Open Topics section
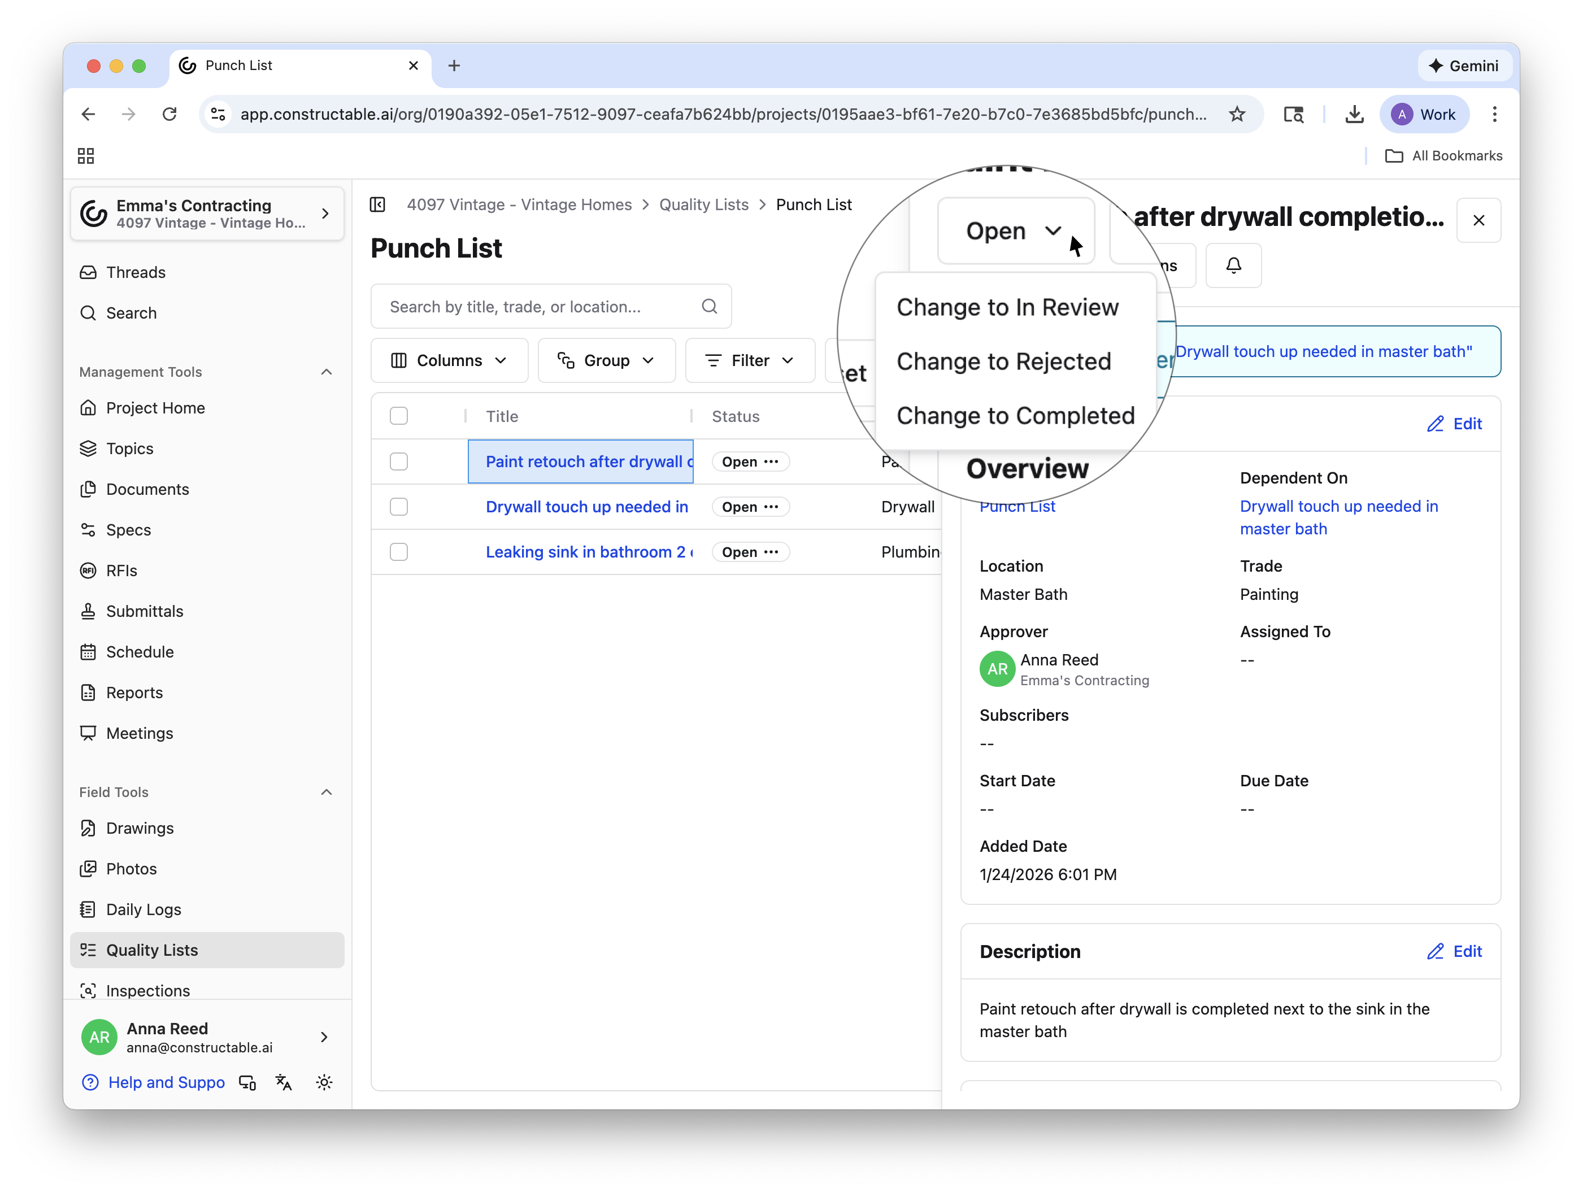Image resolution: width=1583 pixels, height=1193 pixels. [207, 449]
